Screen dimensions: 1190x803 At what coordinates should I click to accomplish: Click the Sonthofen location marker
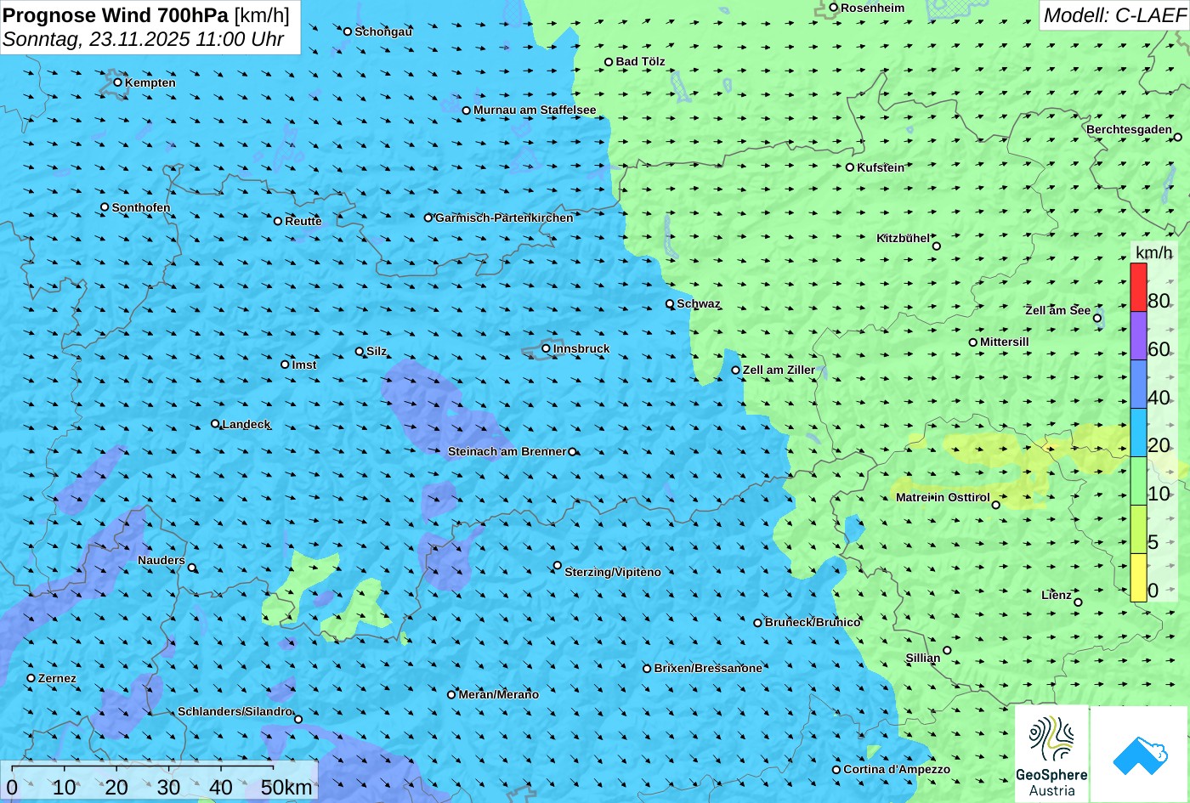click(105, 207)
